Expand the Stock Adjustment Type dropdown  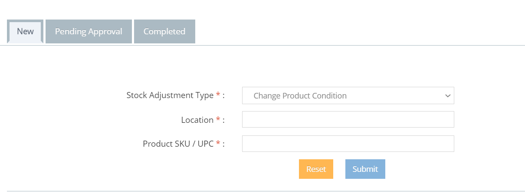click(x=348, y=95)
